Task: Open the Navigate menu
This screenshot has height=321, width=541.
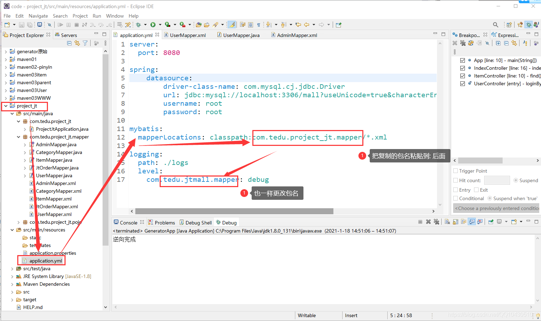Action: 38,16
